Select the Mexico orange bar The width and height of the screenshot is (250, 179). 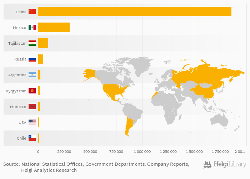(54, 28)
